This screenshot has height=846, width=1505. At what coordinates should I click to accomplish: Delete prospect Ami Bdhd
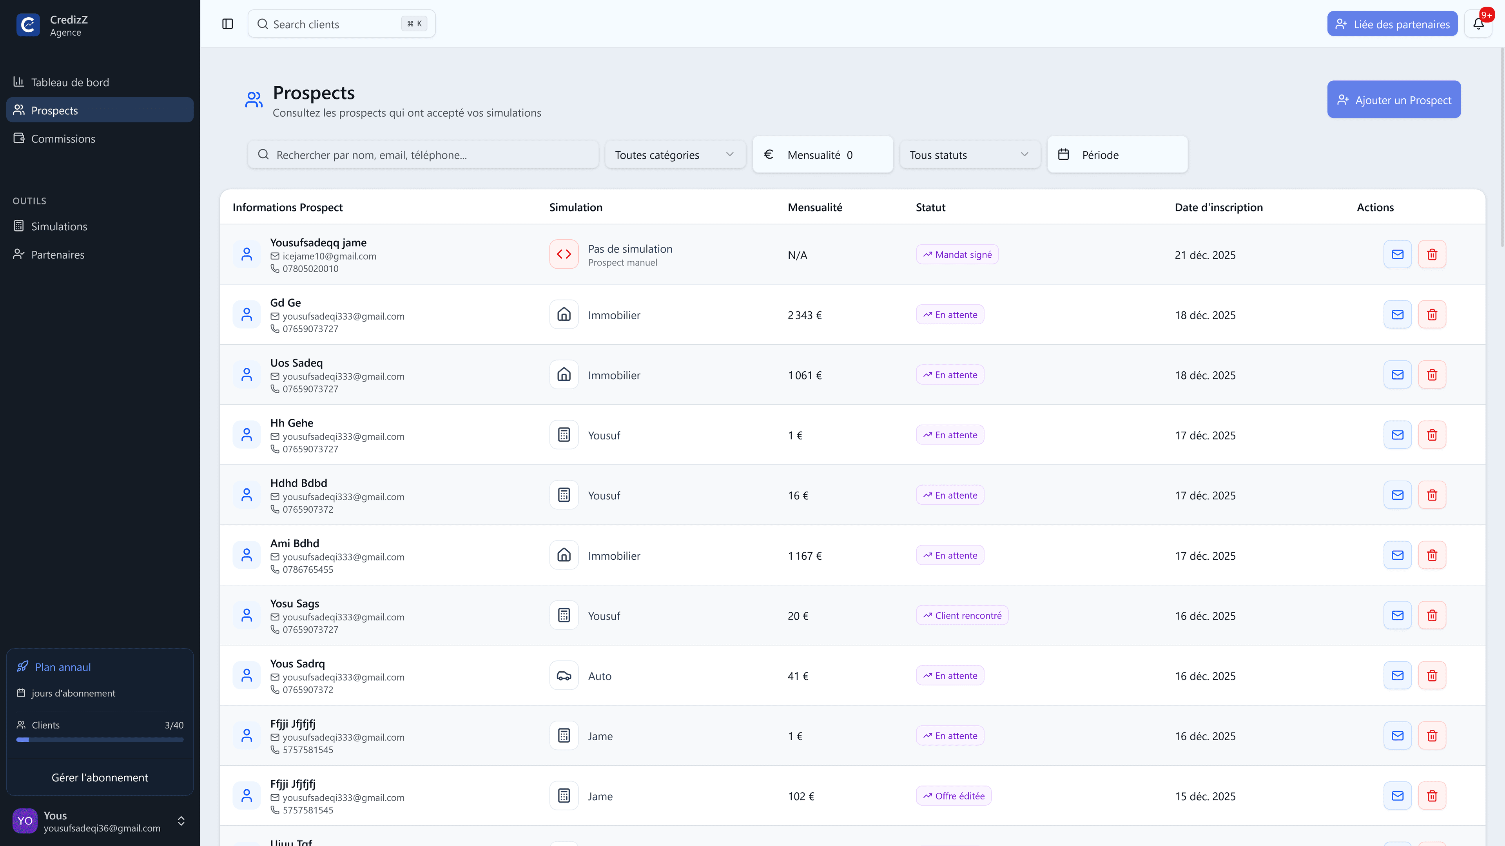pos(1432,555)
